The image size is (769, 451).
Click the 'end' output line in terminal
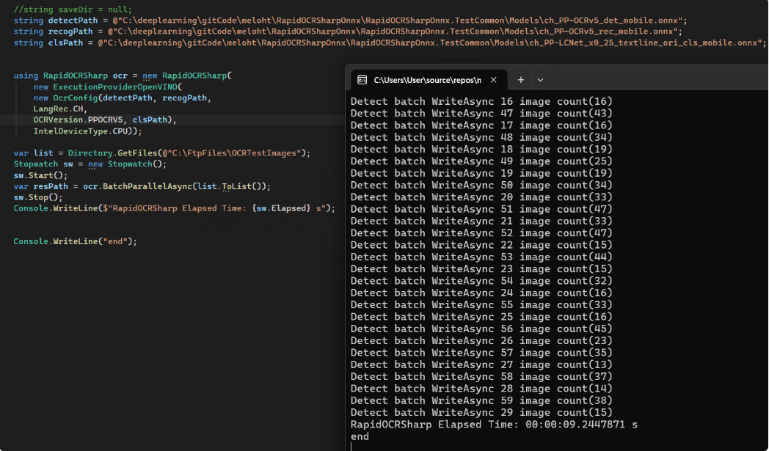pyautogui.click(x=360, y=436)
